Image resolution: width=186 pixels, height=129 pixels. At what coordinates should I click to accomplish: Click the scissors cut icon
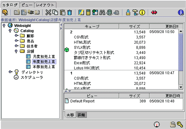click(x=48, y=12)
